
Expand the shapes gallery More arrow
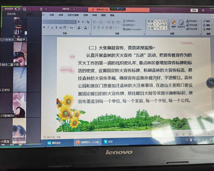[169, 28]
